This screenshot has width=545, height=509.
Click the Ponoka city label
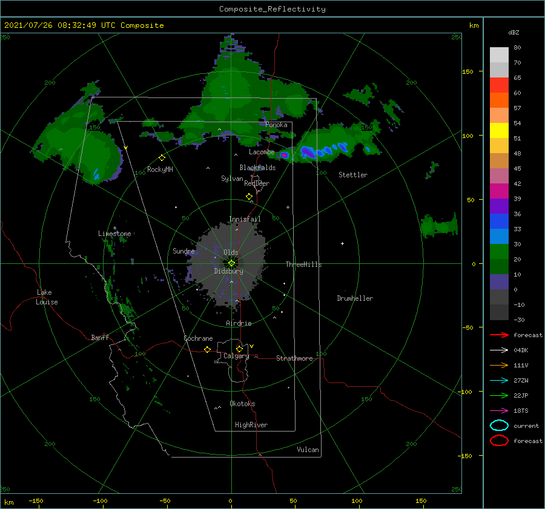(x=276, y=125)
